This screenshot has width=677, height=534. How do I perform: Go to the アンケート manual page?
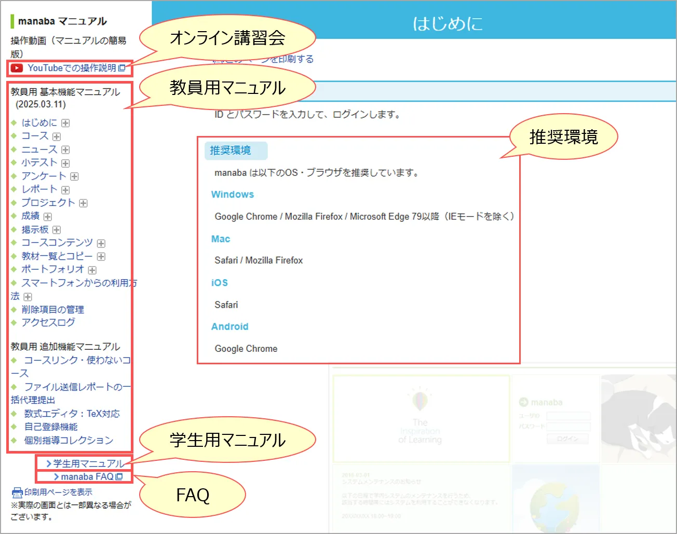click(x=44, y=176)
